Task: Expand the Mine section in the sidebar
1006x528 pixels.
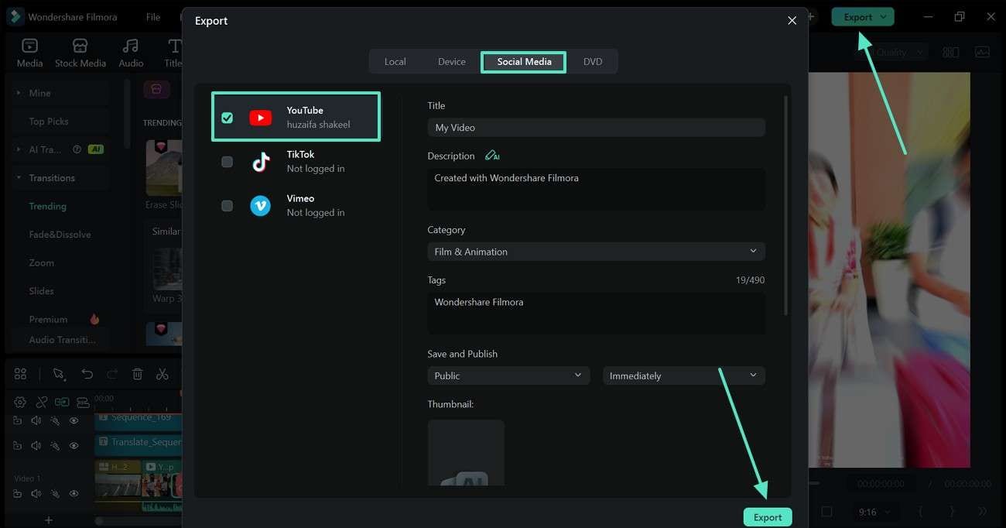Action: [x=19, y=93]
